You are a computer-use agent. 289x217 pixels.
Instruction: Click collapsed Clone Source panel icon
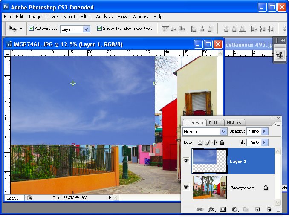coord(280,55)
